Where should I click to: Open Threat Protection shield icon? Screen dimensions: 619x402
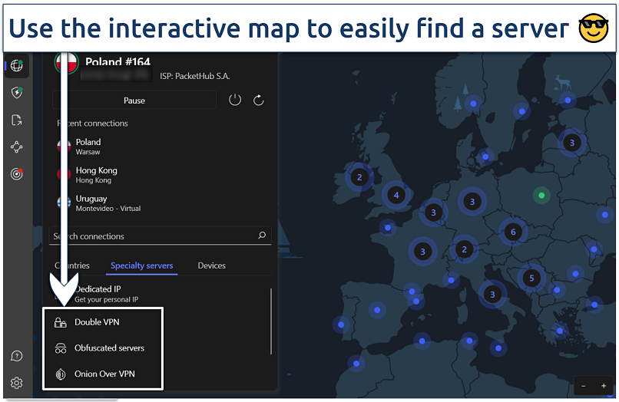[x=17, y=93]
